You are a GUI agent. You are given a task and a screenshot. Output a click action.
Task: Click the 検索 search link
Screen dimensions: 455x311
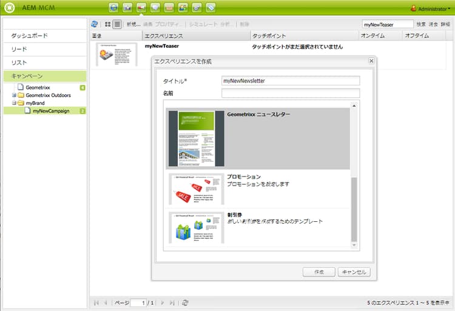click(x=421, y=24)
